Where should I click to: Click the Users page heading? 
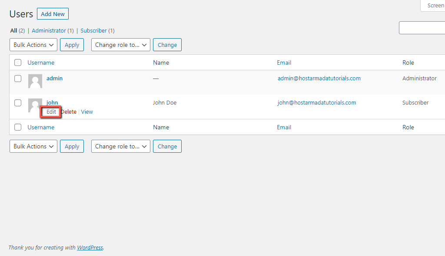click(21, 14)
